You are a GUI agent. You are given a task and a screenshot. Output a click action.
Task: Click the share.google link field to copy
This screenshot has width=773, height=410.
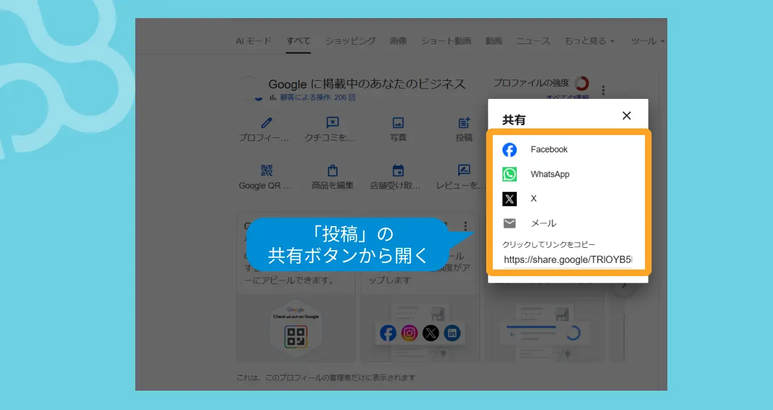pos(567,260)
